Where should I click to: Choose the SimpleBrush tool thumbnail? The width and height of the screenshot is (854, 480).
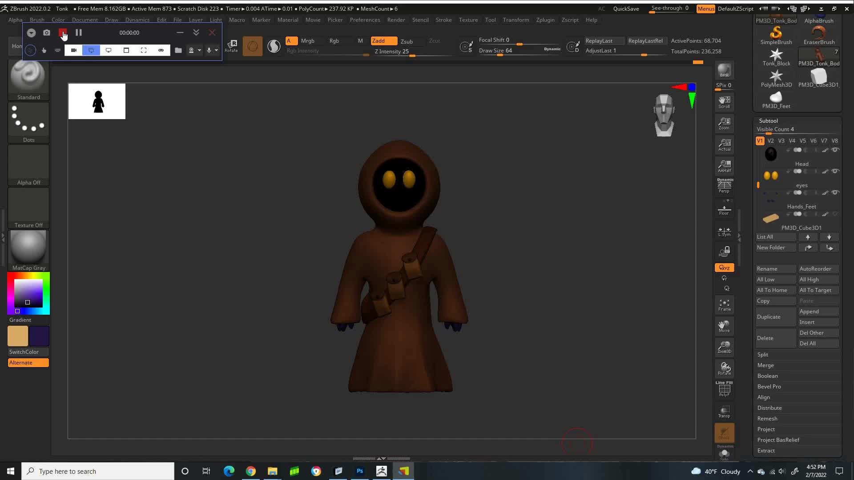coord(776,32)
